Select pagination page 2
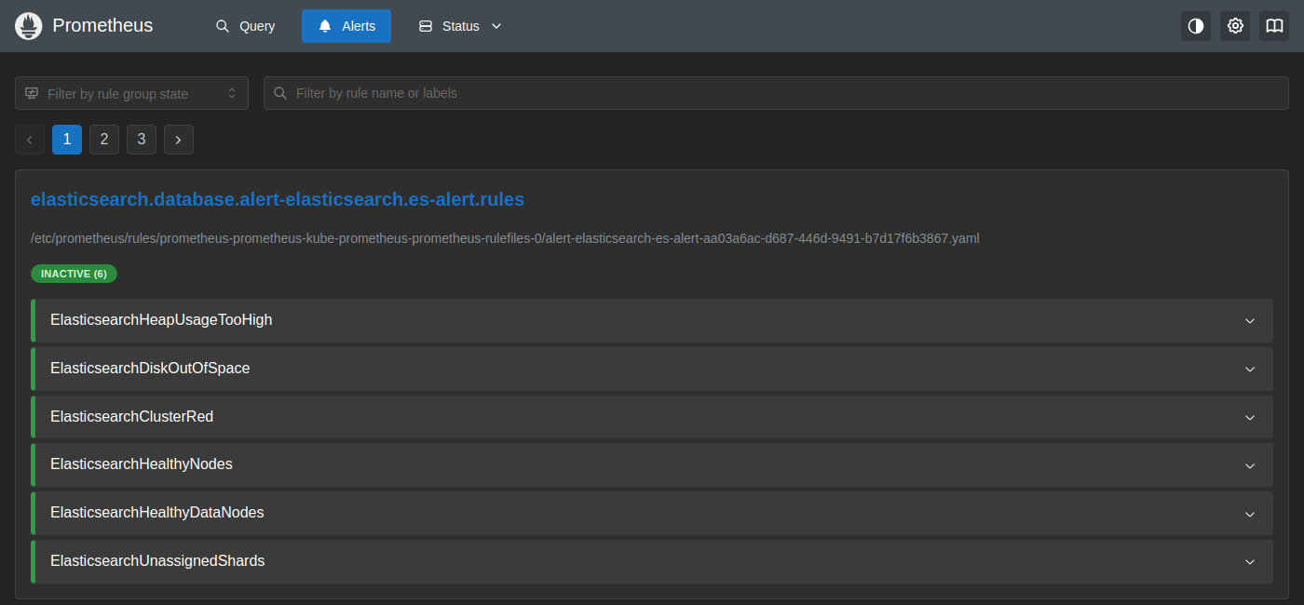 [x=104, y=140]
